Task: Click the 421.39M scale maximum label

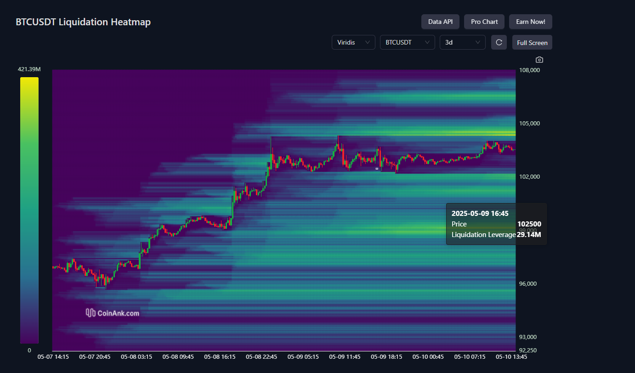Action: click(x=29, y=69)
